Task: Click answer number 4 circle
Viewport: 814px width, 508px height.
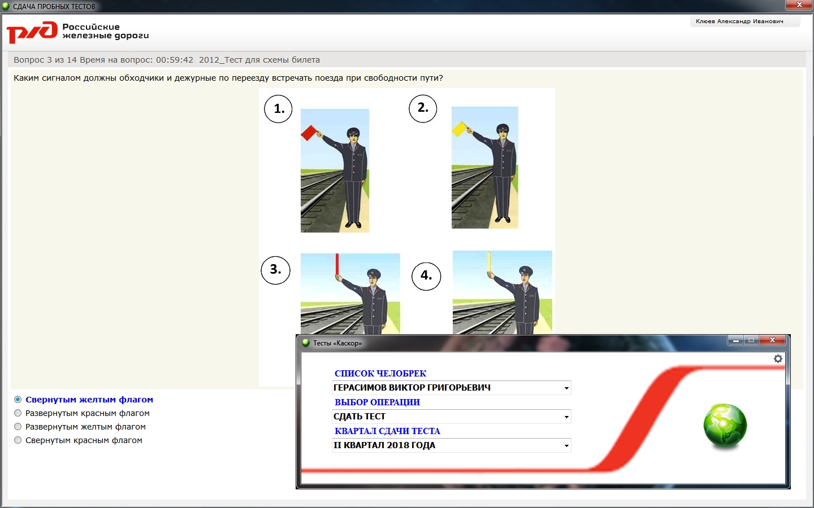Action: 426,276
